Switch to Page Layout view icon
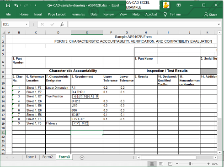The height and width of the screenshot is (167, 224). (x=161, y=164)
